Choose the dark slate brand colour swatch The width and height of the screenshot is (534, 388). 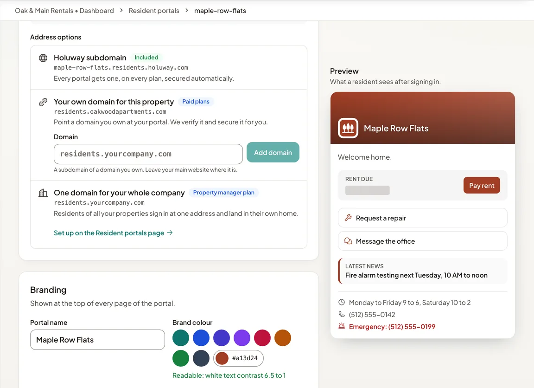point(201,358)
